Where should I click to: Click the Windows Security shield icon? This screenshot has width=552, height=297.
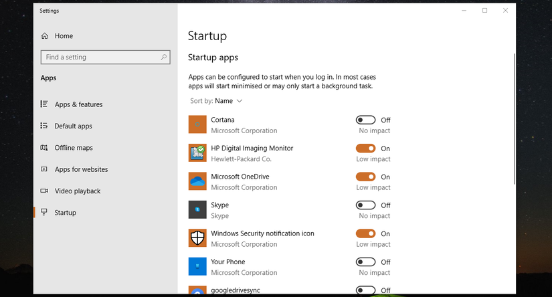pos(197,238)
